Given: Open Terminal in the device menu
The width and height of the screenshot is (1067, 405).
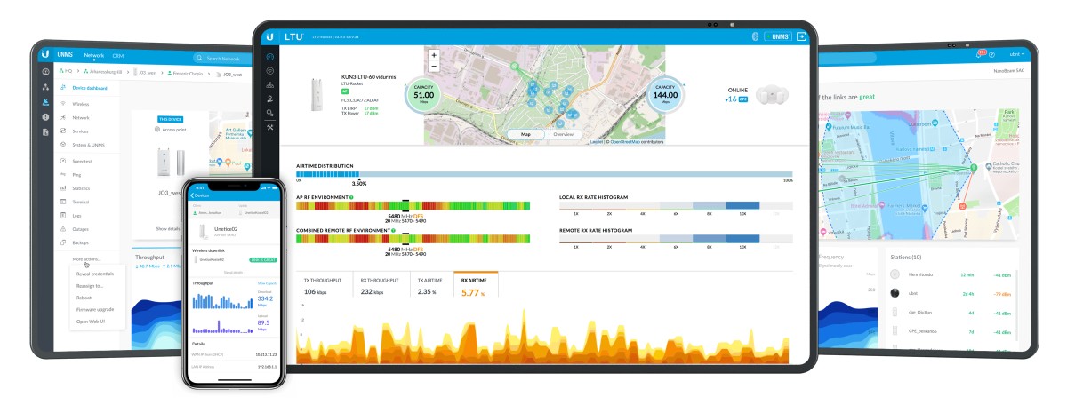Looking at the screenshot, I should point(80,202).
